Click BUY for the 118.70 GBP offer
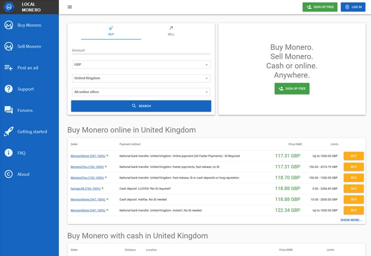The height and width of the screenshot is (256, 371). click(354, 178)
